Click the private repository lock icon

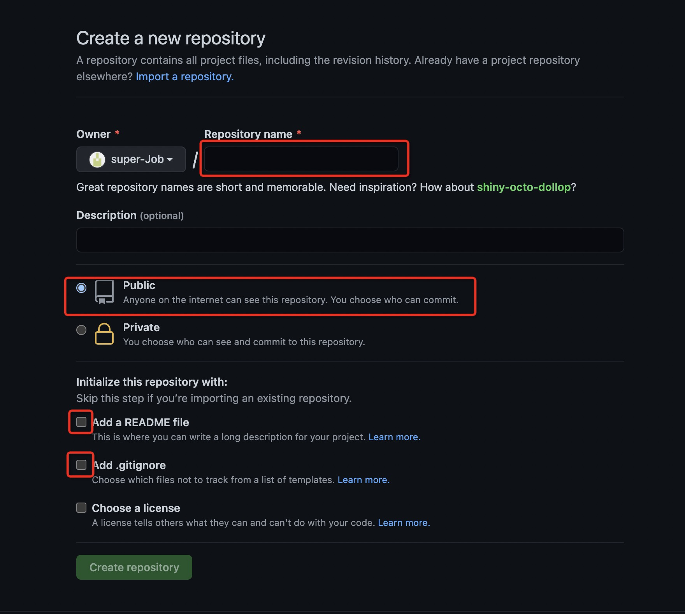104,334
